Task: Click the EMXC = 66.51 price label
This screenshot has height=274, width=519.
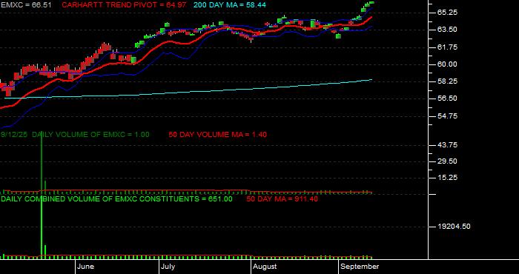Action: (x=26, y=5)
